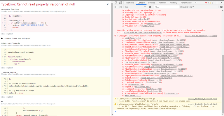Focus the console Filter field
This screenshot has height=116, width=224.
pyautogui.click(x=167, y=7)
